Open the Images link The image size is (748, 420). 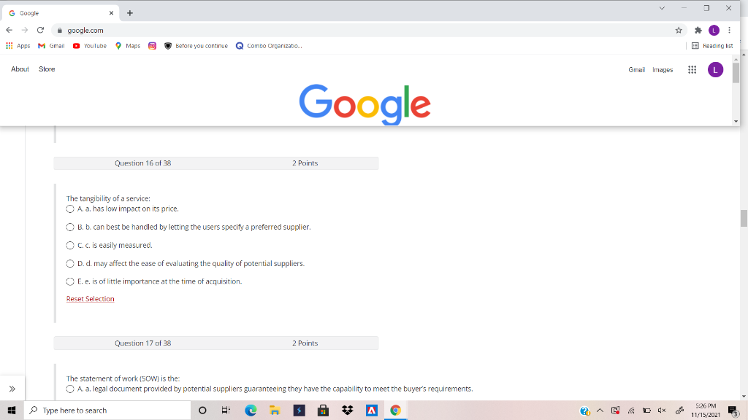663,69
